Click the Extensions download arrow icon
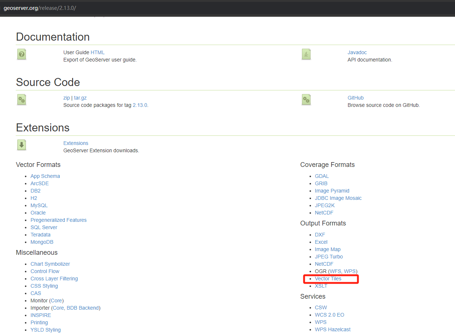 click(x=22, y=145)
